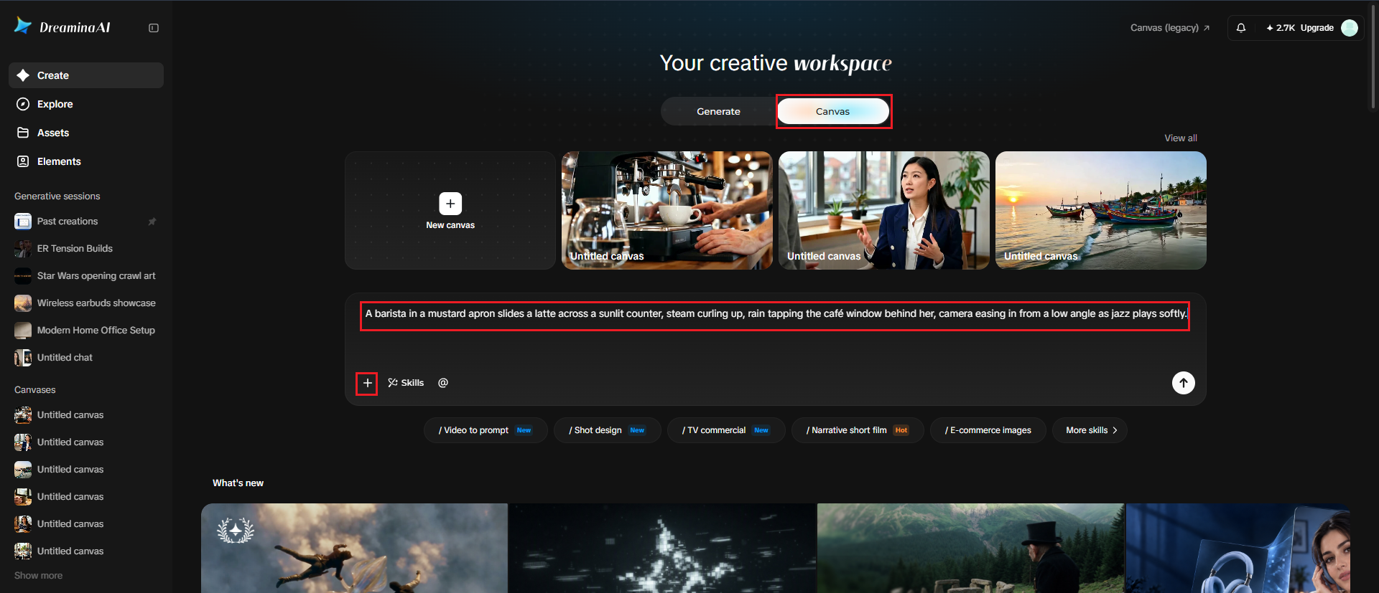The image size is (1379, 593).
Task: Open the flying figure What's new thumbnail
Action: coord(354,549)
